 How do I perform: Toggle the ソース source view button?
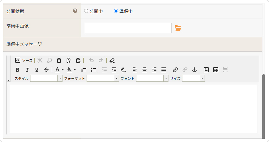pyautogui.click(x=24, y=60)
